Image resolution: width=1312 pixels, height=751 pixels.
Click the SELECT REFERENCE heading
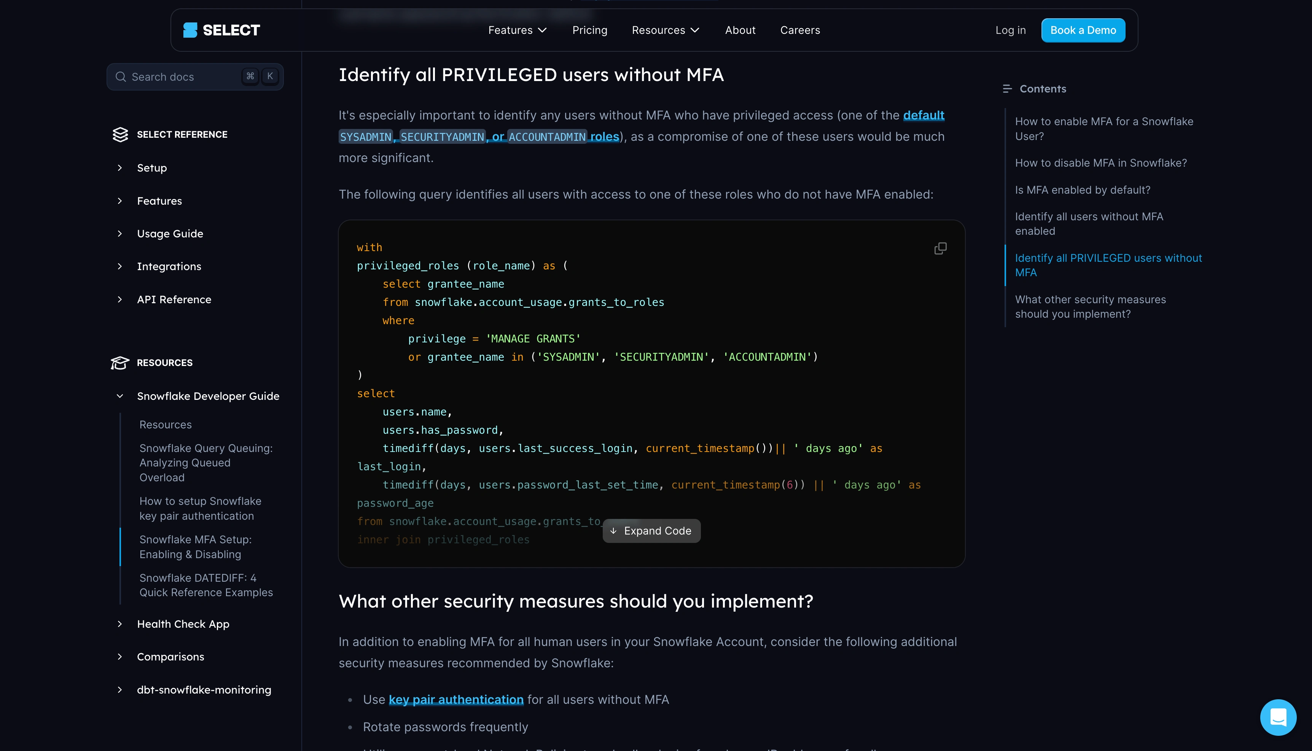(182, 135)
